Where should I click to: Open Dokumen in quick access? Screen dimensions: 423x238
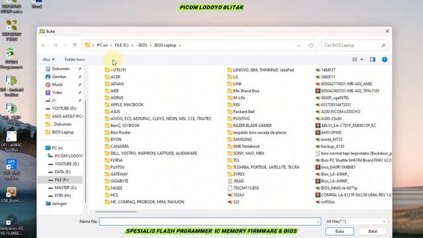tap(60, 69)
